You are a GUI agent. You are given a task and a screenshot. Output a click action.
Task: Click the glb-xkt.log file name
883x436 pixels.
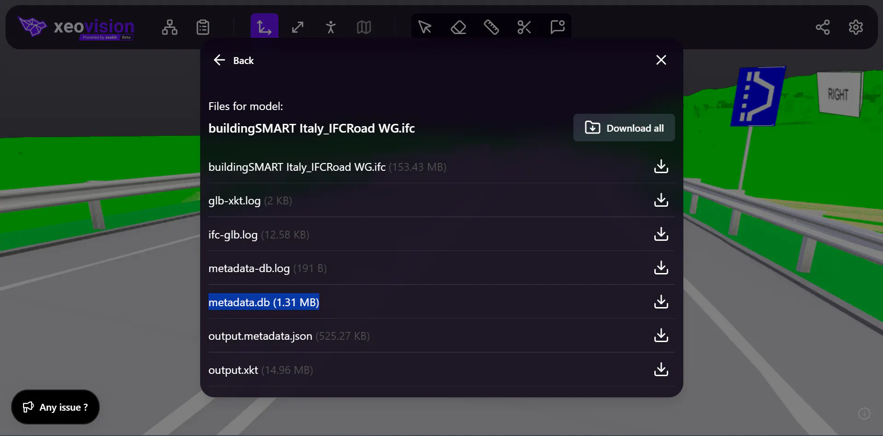point(235,201)
